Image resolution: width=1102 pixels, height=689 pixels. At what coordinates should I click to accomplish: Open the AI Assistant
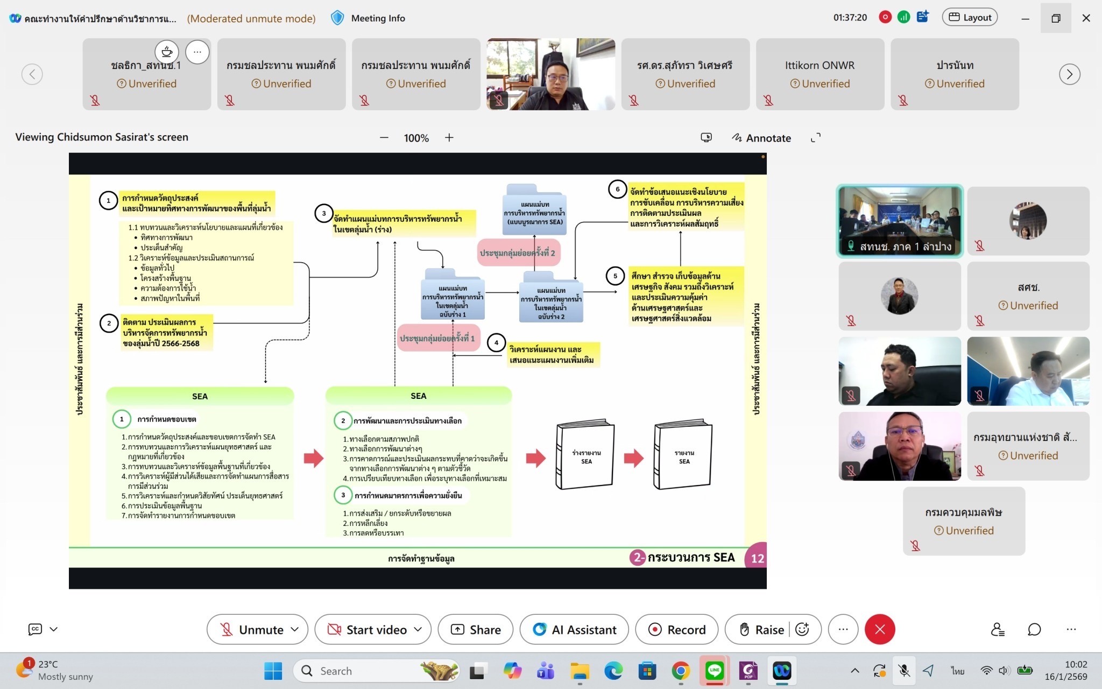[574, 629]
